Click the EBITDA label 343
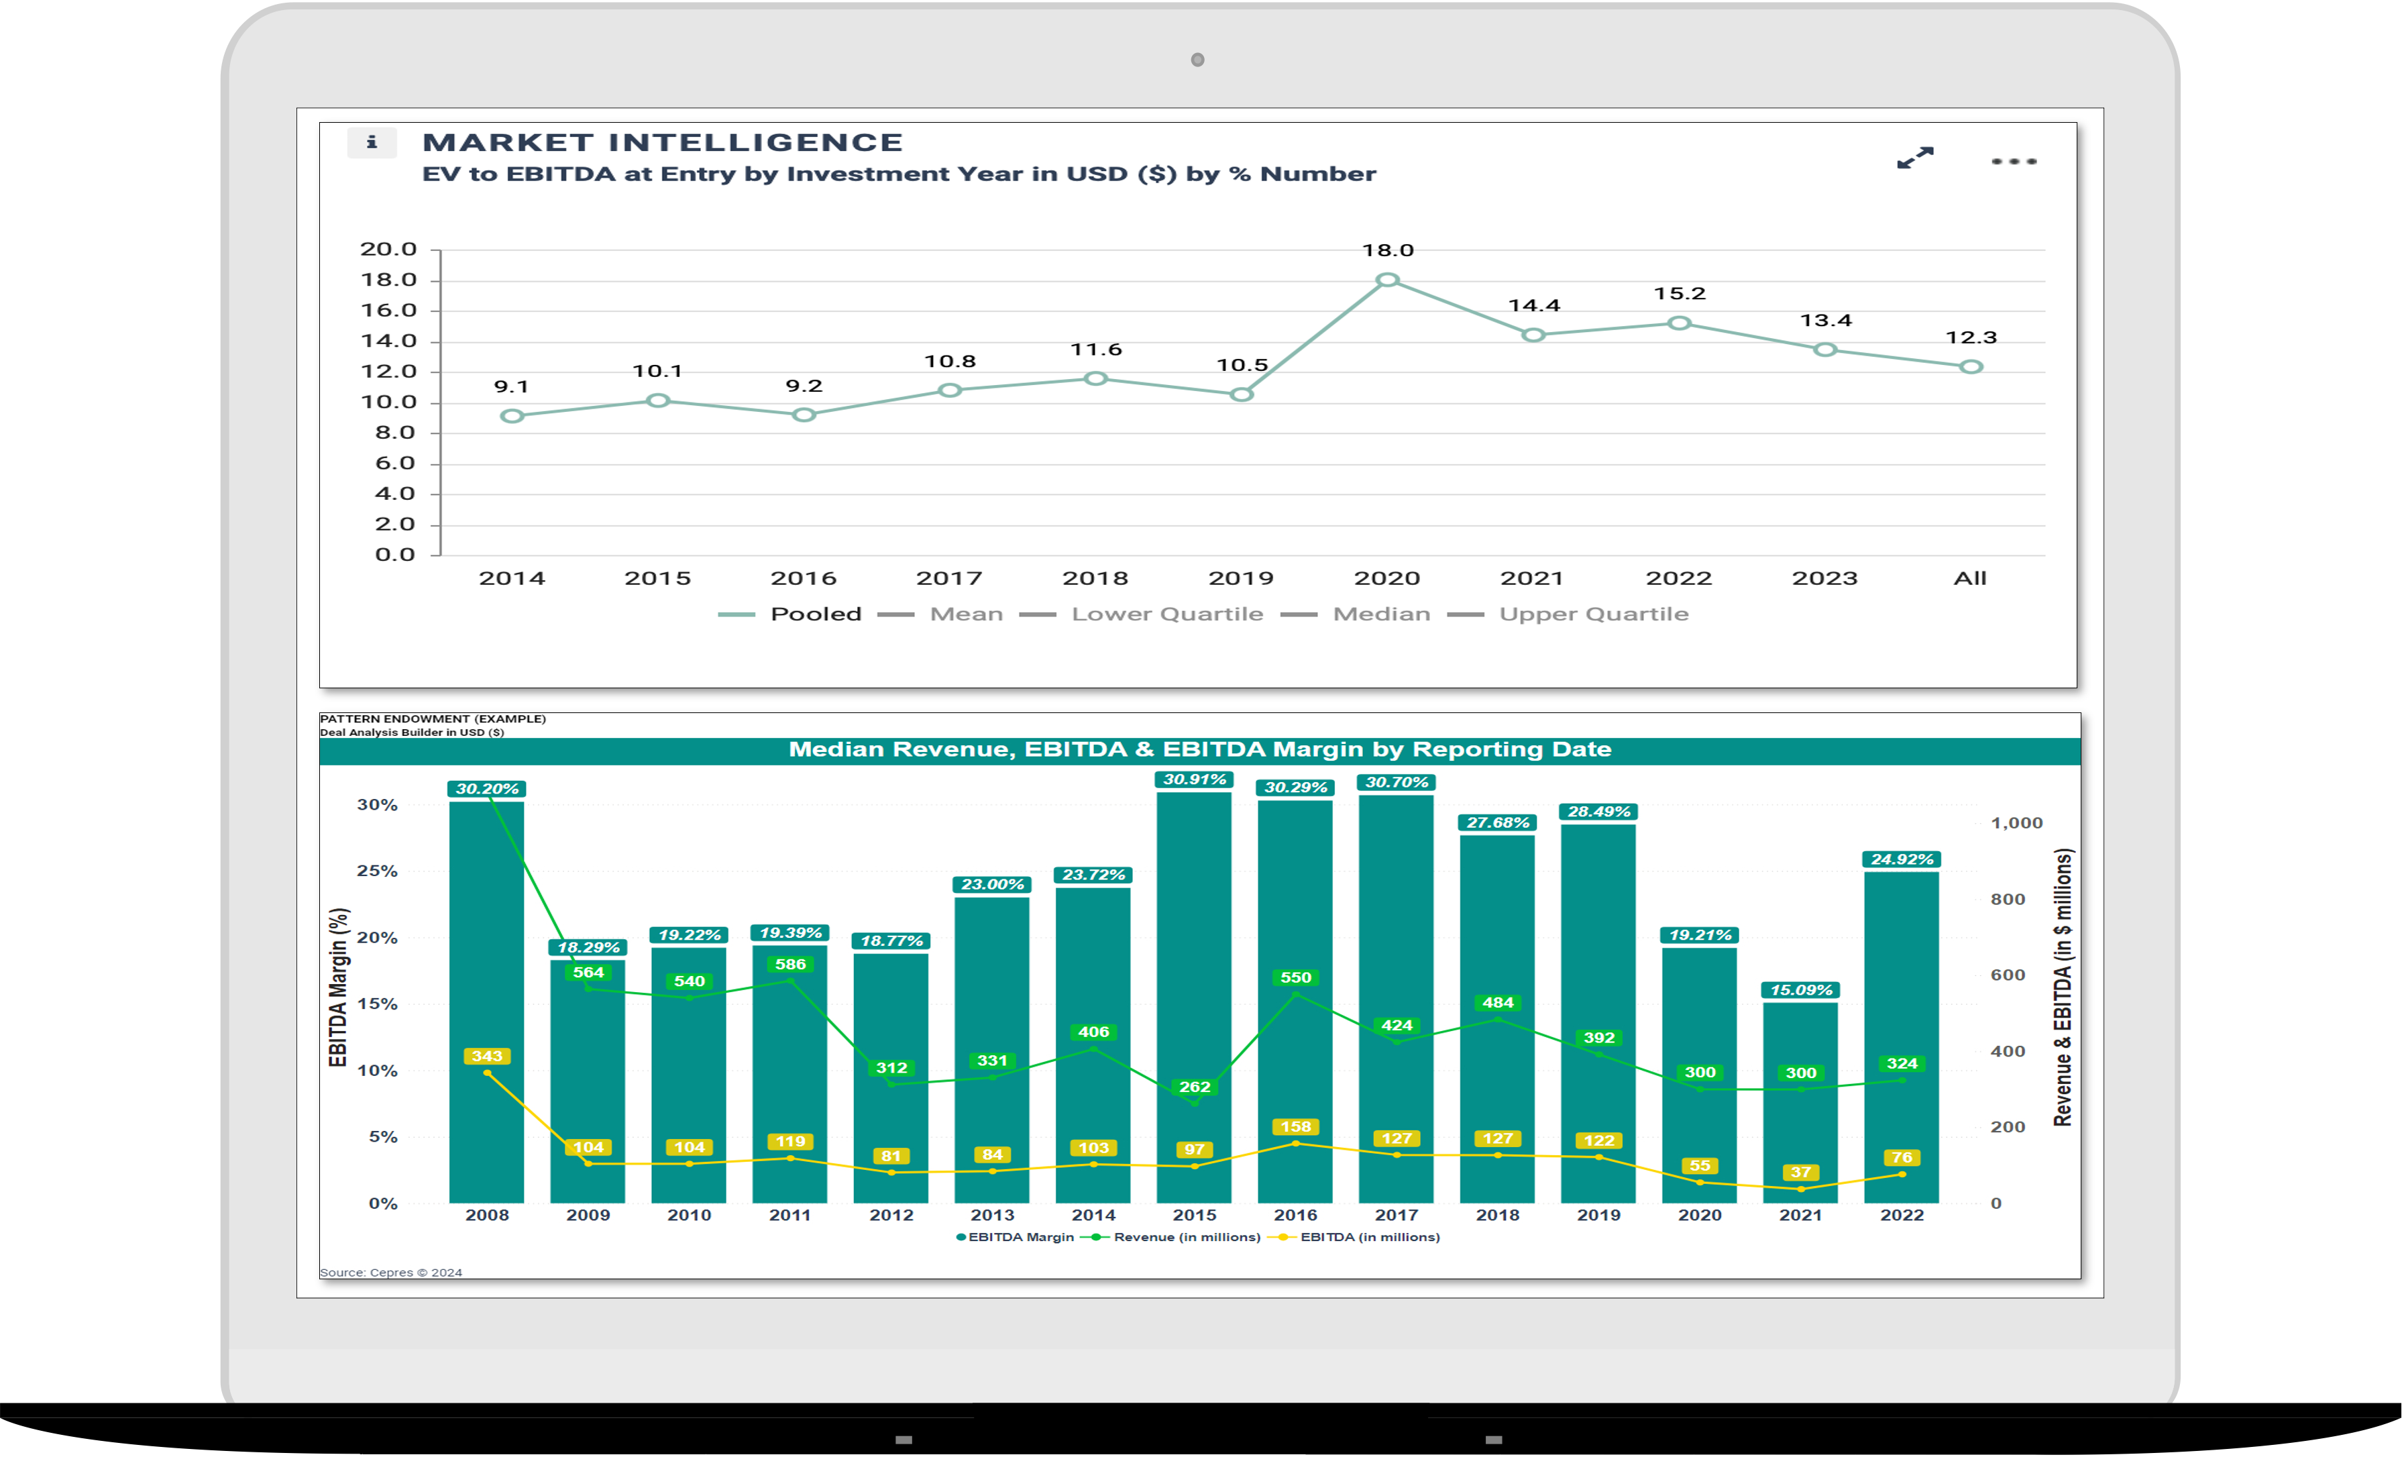Image resolution: width=2404 pixels, height=1457 pixels. pyautogui.click(x=487, y=1056)
